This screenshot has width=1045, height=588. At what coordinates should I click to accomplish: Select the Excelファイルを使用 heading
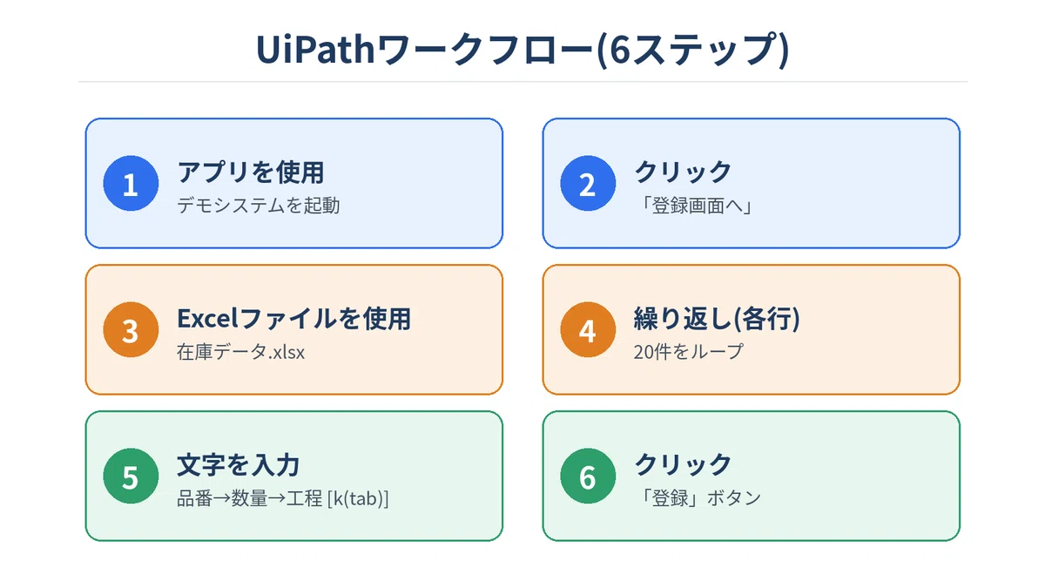294,318
